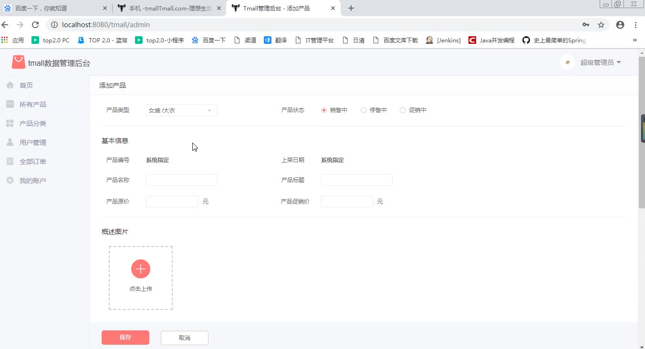Viewport: 645px width, 349px height.
Task: Expand the bookmarks bar overflow chevron
Action: (635, 40)
